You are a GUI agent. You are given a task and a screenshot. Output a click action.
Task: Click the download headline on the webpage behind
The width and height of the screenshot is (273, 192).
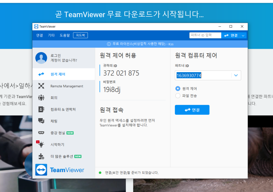pyautogui.click(x=129, y=14)
